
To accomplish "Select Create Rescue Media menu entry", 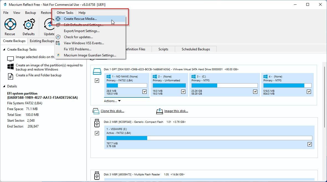I will pyautogui.click(x=90, y=19).
